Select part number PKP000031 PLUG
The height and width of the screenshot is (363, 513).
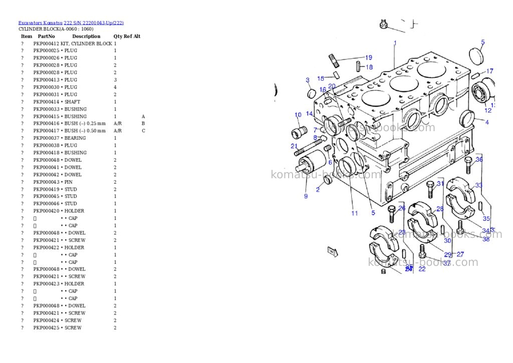55,95
